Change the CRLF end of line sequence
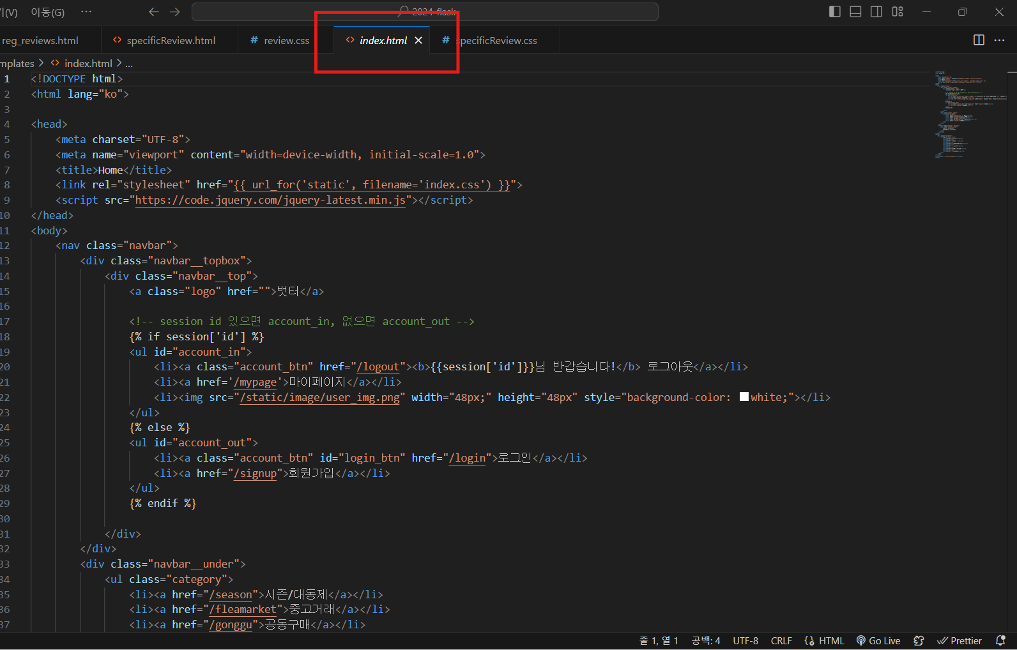The width and height of the screenshot is (1017, 650). pos(781,640)
